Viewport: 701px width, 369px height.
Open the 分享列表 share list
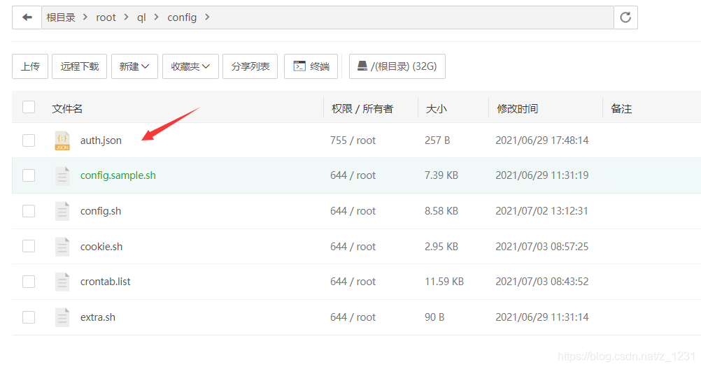pos(250,66)
